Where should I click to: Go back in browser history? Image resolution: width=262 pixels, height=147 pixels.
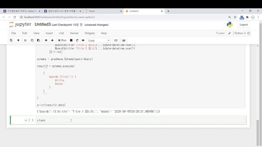click(4, 17)
